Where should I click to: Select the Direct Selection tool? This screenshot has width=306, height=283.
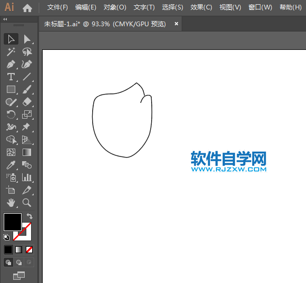pos(27,39)
